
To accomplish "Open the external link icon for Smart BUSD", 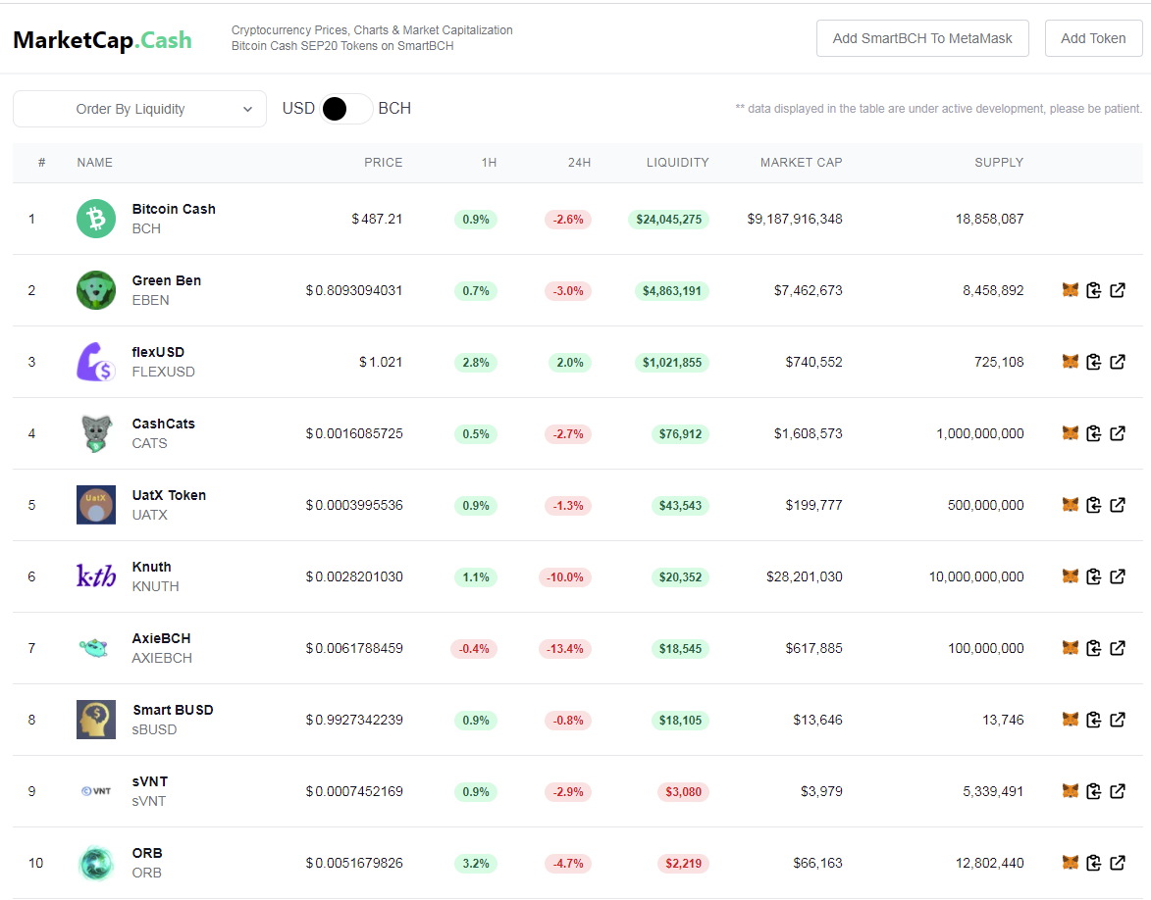I will pos(1118,720).
